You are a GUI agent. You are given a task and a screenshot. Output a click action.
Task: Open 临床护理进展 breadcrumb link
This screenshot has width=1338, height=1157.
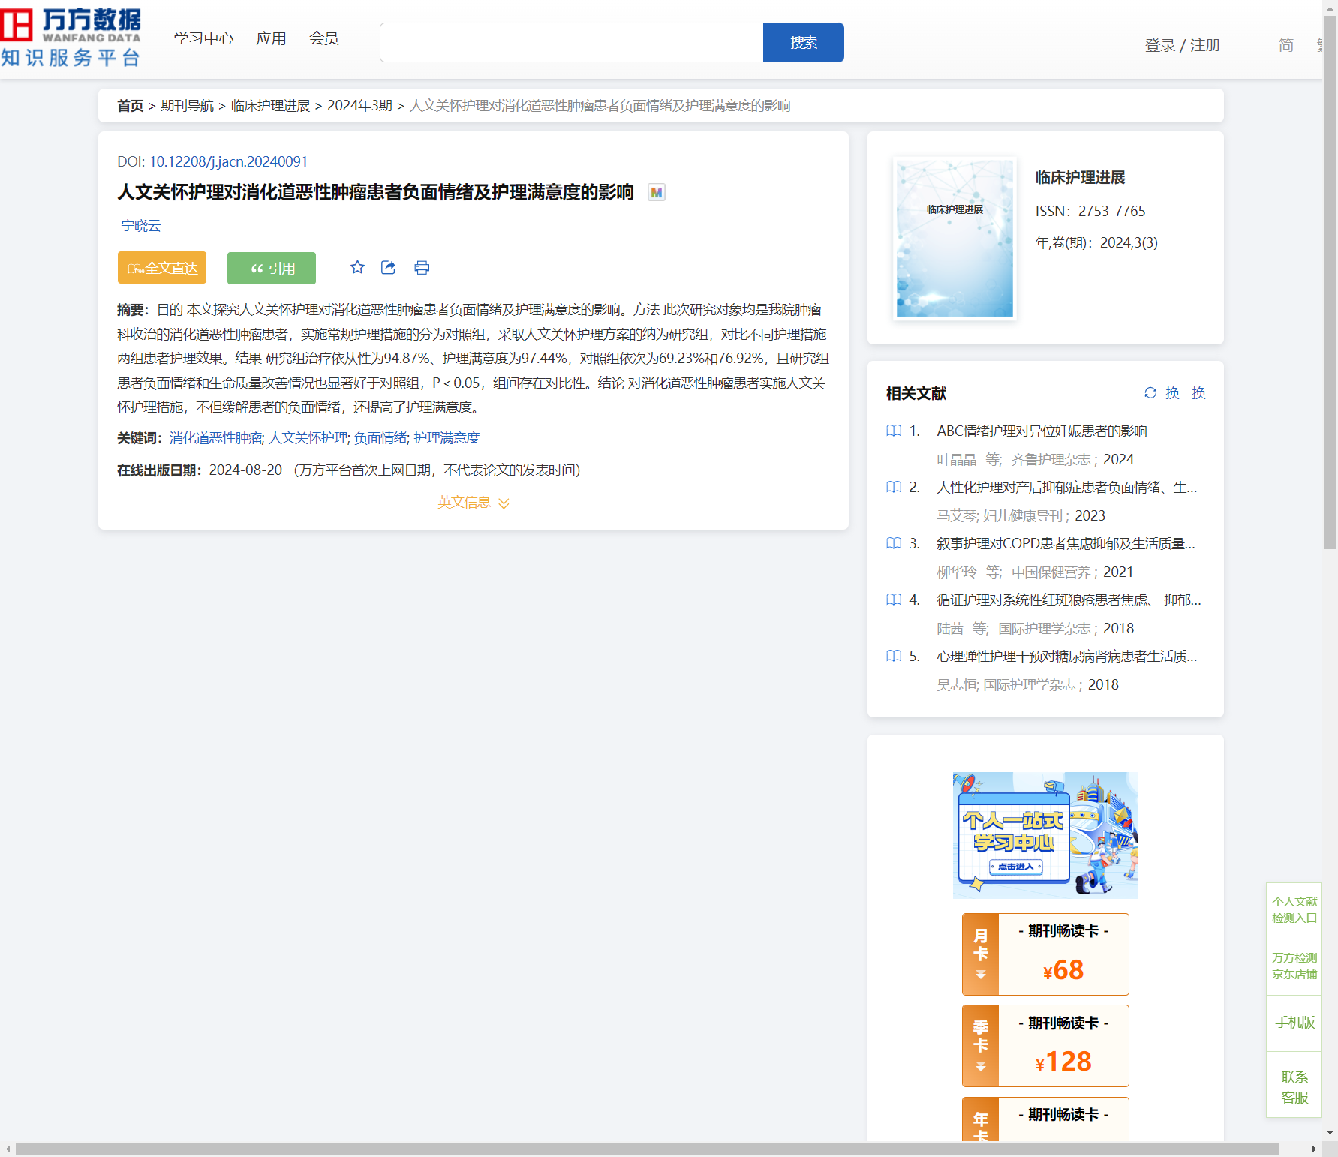pos(270,106)
